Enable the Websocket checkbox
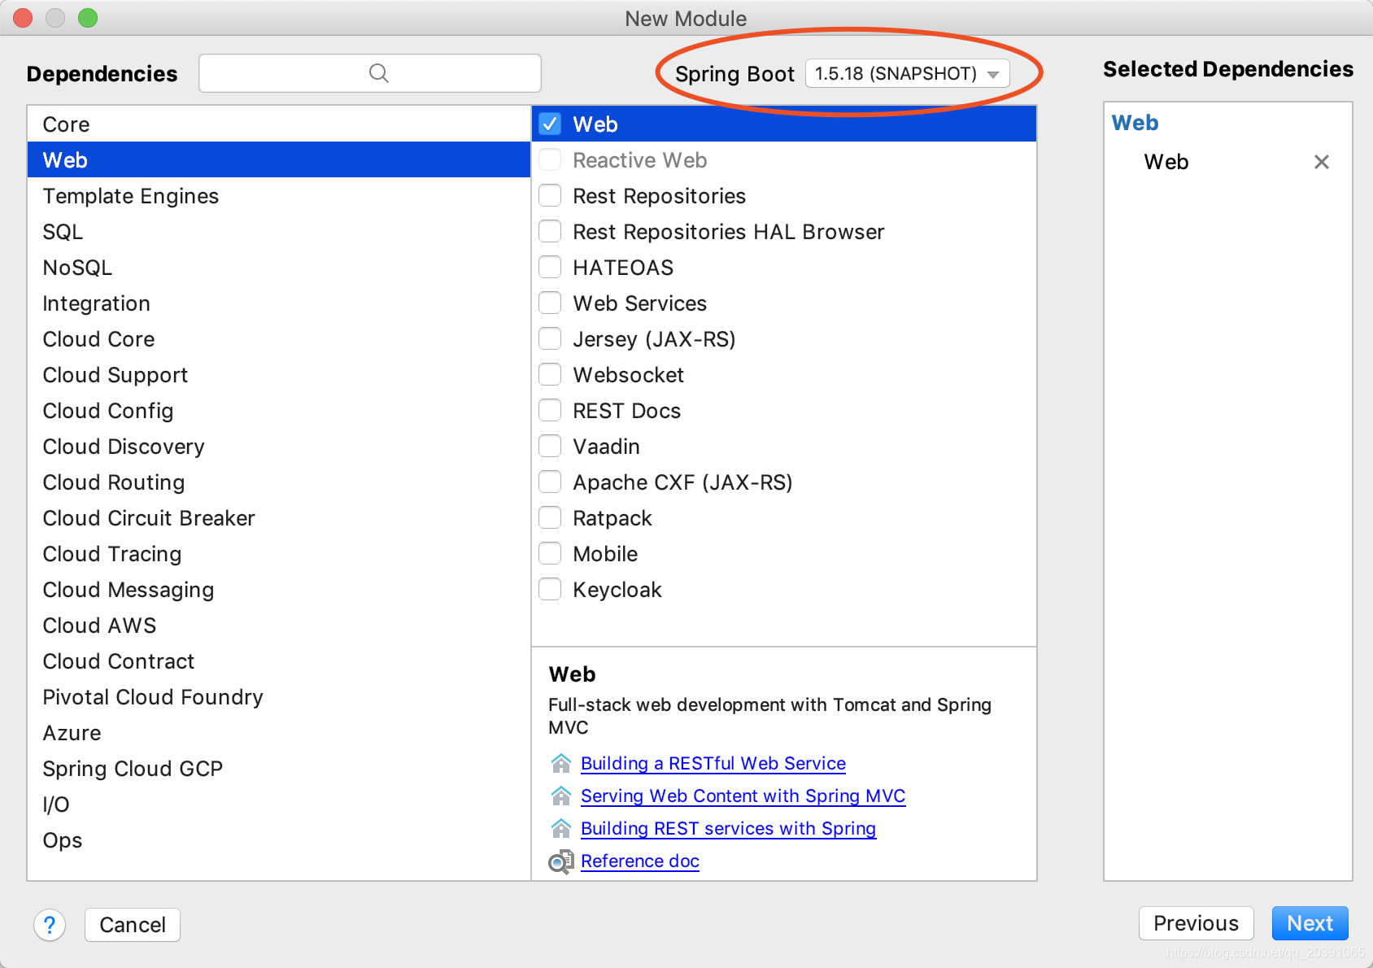The image size is (1373, 968). 551,375
